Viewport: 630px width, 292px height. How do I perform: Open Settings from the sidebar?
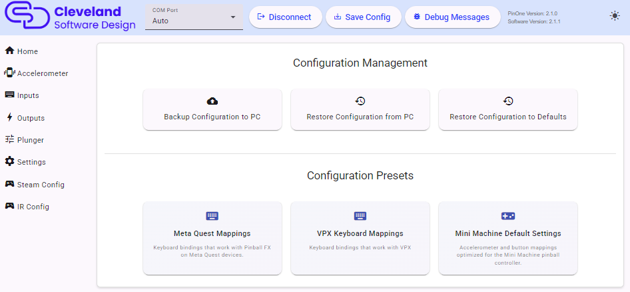[31, 162]
